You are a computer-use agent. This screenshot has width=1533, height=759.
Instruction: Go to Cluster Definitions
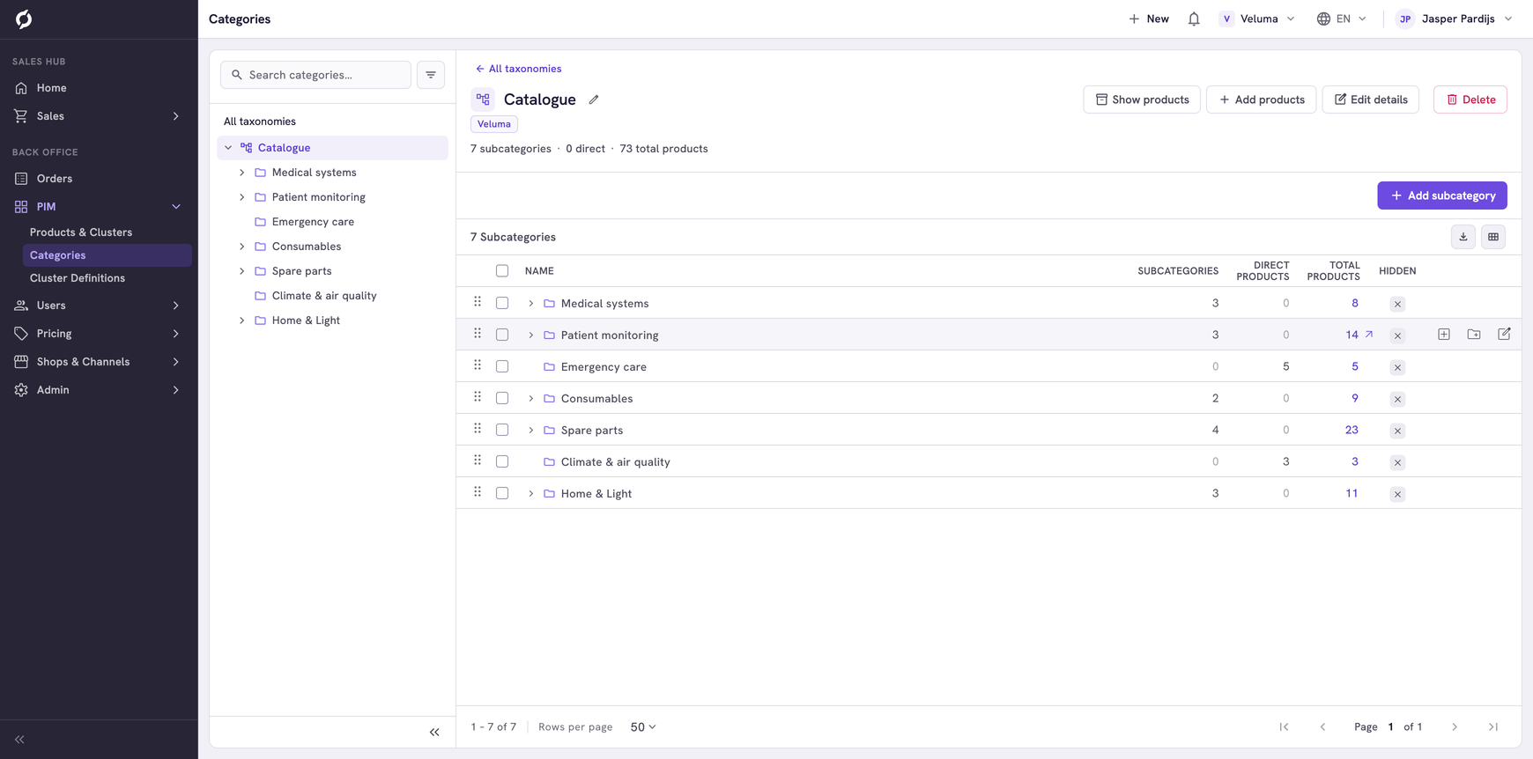point(78,278)
